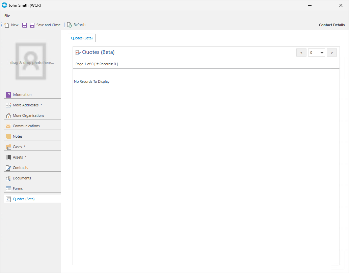The image size is (349, 273).
Task: Open the Cases section
Action: point(17,147)
